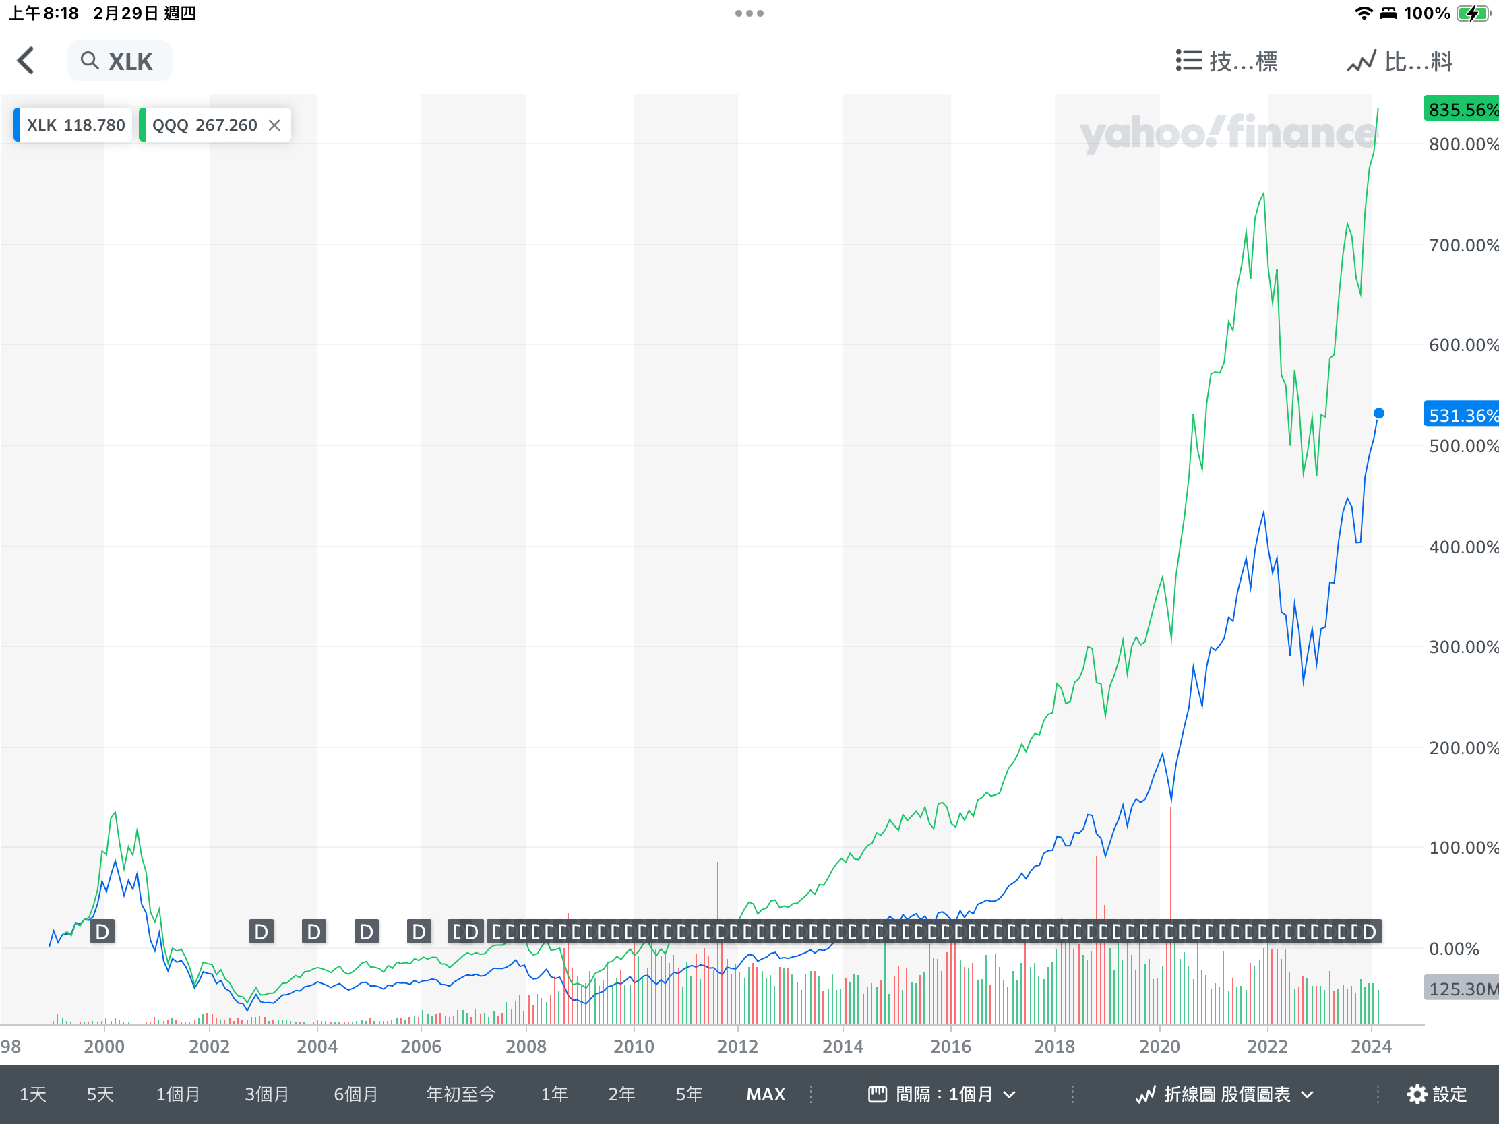Tap the 125.30M volume label
The image size is (1499, 1124).
(1461, 989)
